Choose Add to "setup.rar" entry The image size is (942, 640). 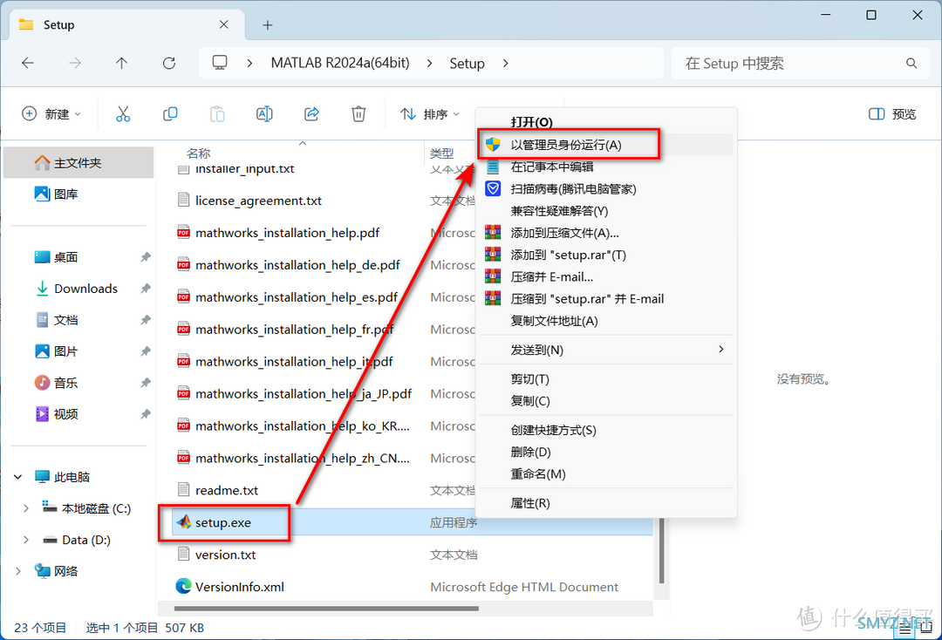(606, 255)
